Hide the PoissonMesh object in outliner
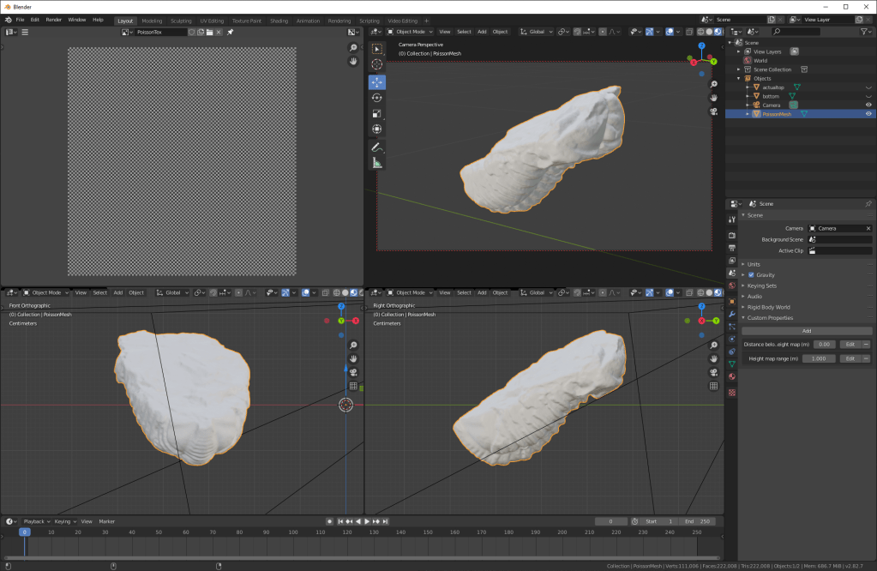The height and width of the screenshot is (571, 877). point(868,113)
